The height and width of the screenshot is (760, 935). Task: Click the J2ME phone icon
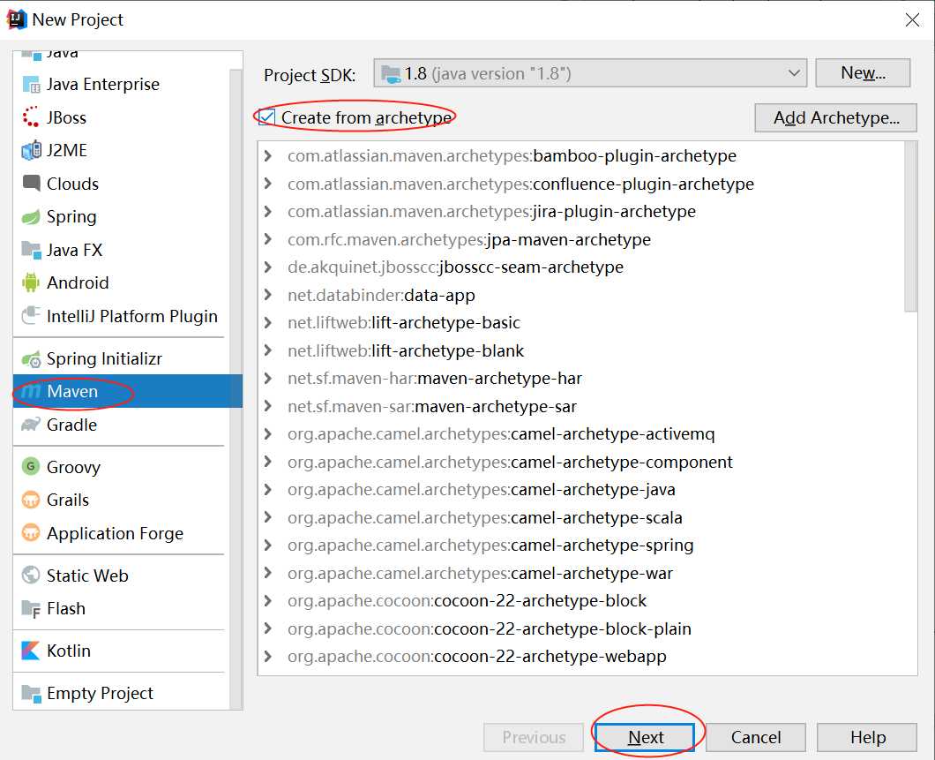point(31,150)
